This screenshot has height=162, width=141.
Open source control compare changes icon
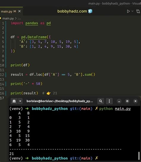[x=138, y=11]
